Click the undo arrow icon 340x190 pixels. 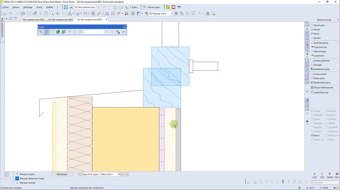point(11,14)
